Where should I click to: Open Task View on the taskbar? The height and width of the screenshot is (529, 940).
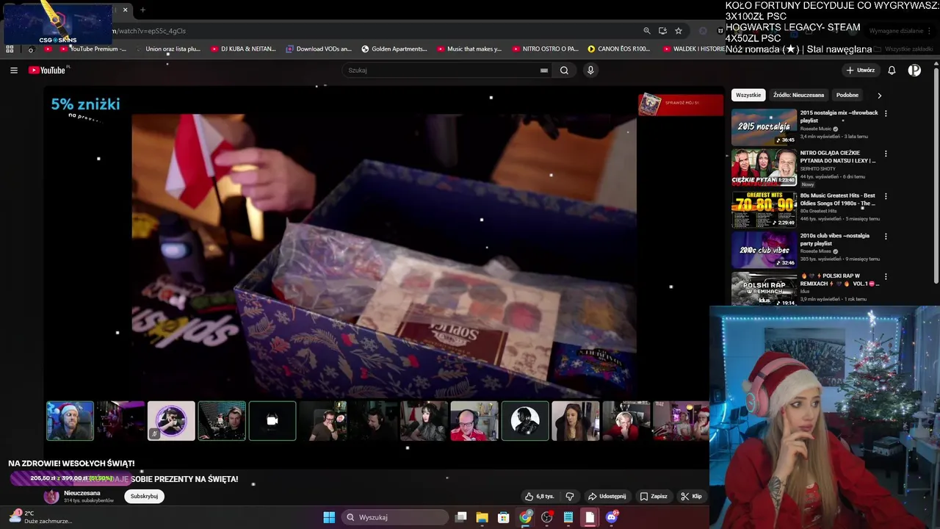tap(461, 517)
